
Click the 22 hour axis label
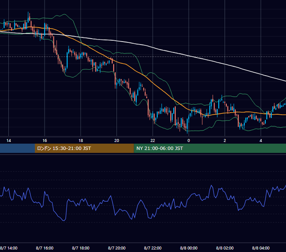[153, 141]
